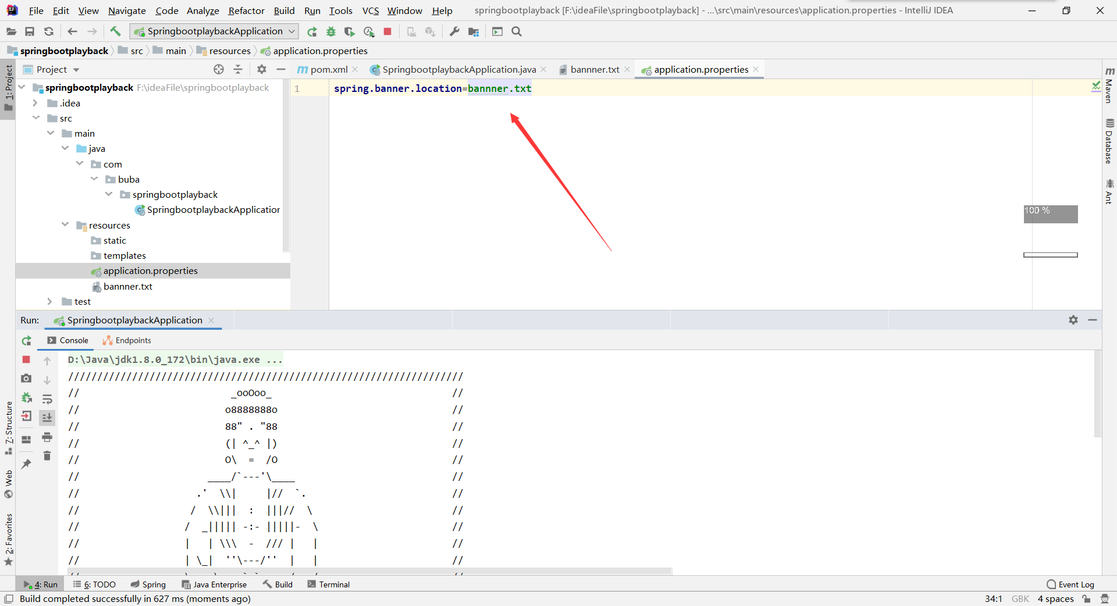This screenshot has height=606, width=1117.
Task: Open Project Structure dialog icon
Action: coord(474,31)
